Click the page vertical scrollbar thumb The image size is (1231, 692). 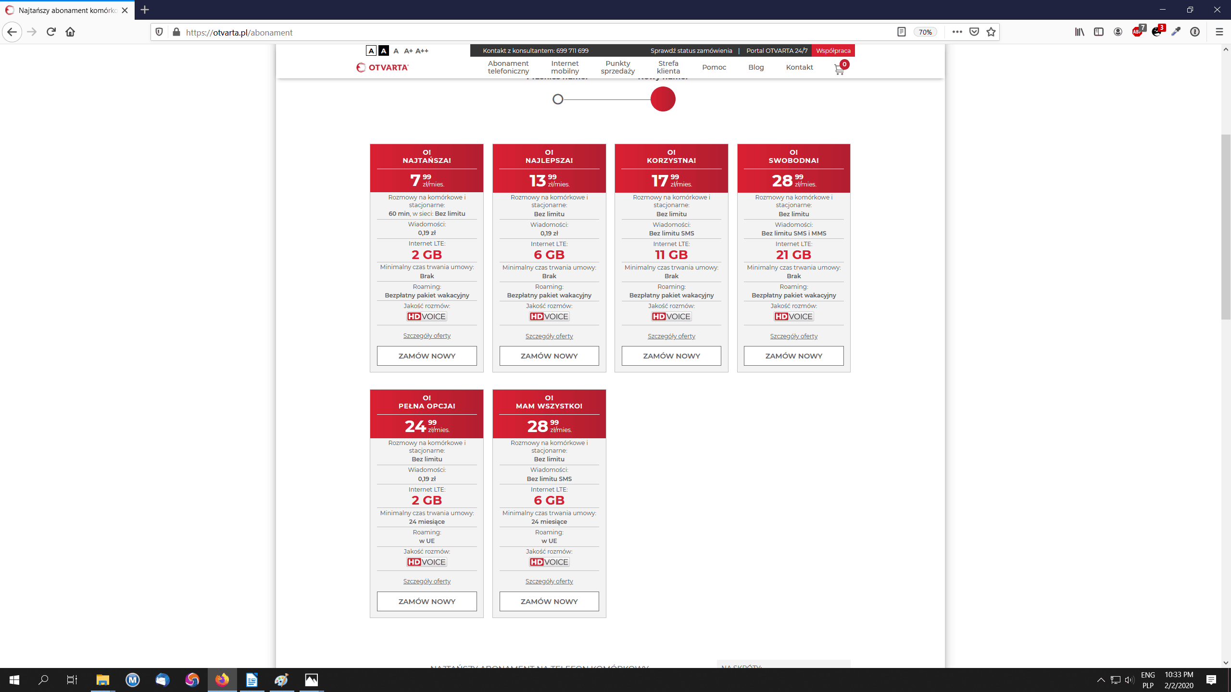(1226, 227)
